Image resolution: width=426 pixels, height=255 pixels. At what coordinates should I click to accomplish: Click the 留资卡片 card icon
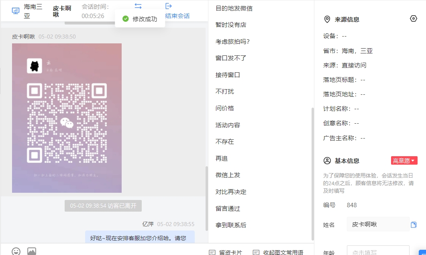tap(212, 253)
